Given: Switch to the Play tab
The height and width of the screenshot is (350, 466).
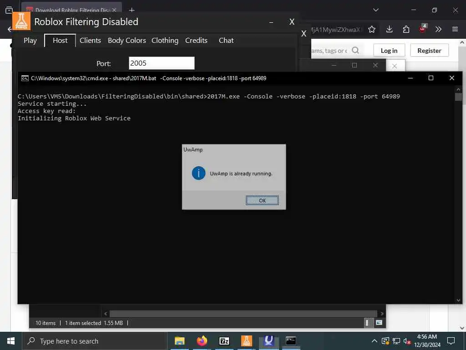Looking at the screenshot, I should tap(30, 41).
